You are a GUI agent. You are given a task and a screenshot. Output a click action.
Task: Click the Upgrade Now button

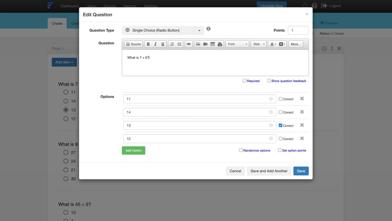(x=272, y=6)
